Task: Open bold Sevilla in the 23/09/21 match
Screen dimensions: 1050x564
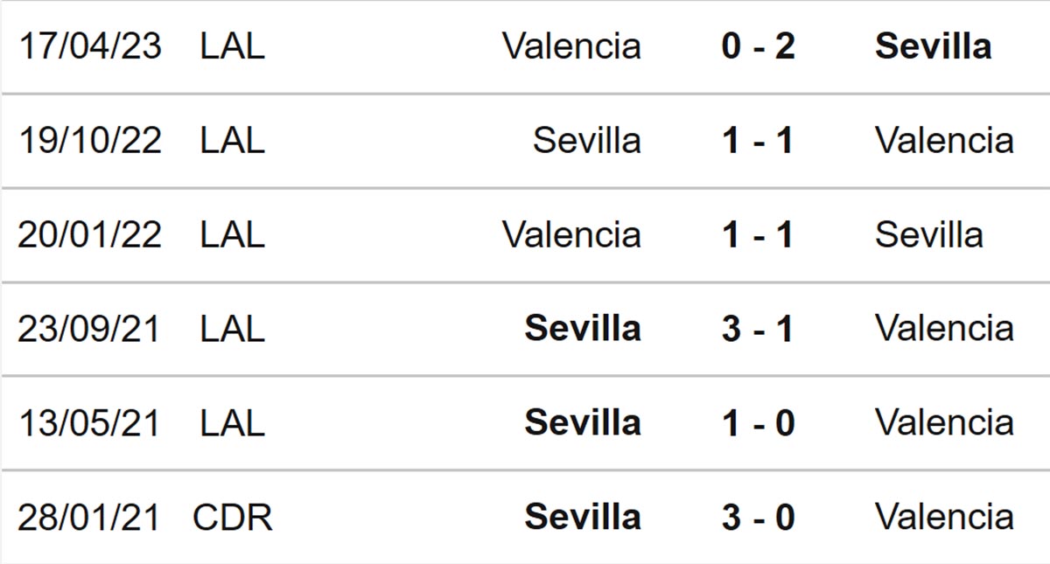Action: (583, 329)
